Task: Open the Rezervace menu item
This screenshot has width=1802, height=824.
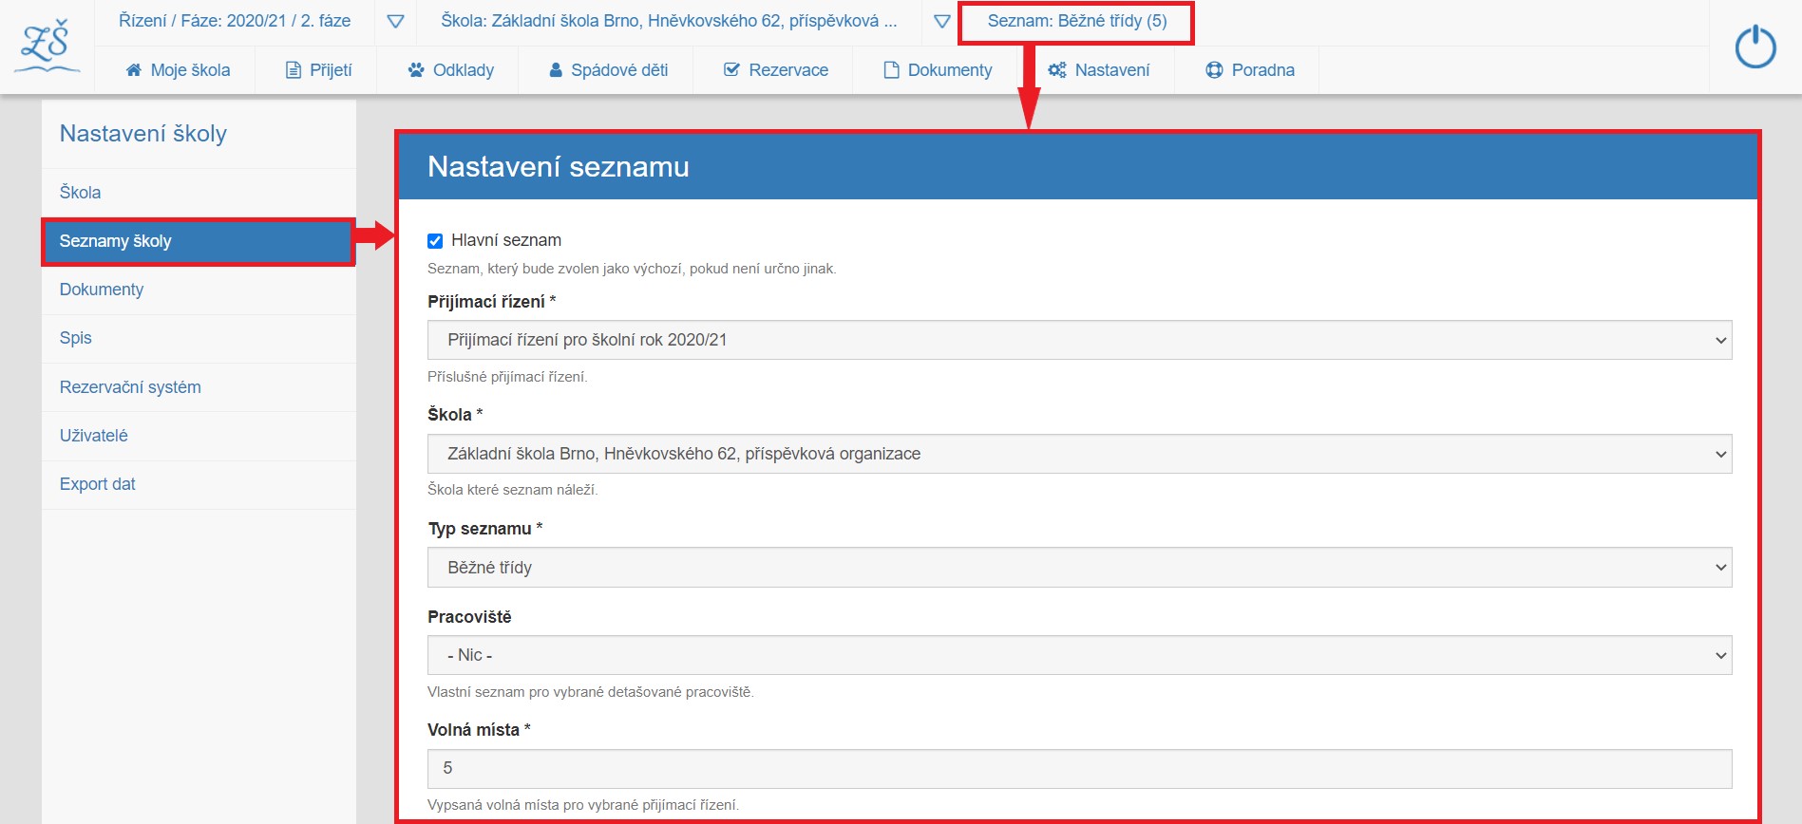Action: coord(775,70)
